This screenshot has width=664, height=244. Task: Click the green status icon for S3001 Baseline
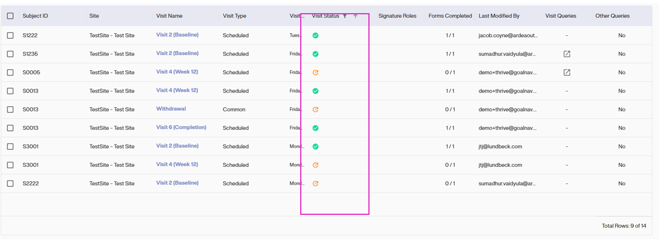coord(316,147)
